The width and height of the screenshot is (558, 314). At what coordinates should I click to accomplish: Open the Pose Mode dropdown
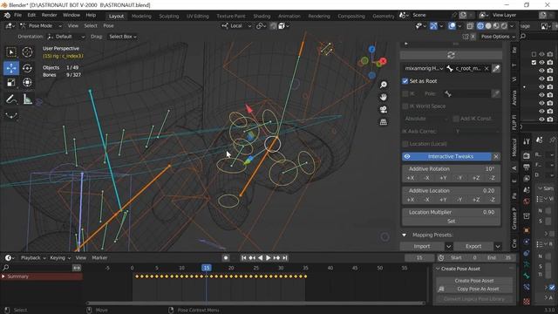40,25
